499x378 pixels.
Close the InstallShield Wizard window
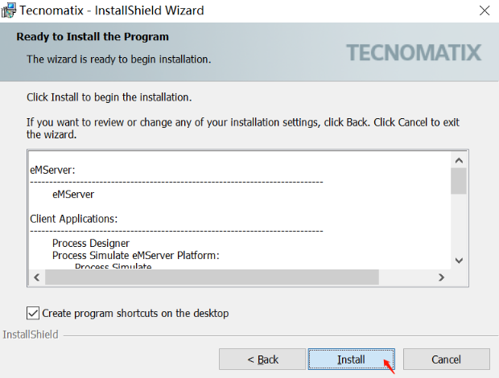[x=485, y=10]
